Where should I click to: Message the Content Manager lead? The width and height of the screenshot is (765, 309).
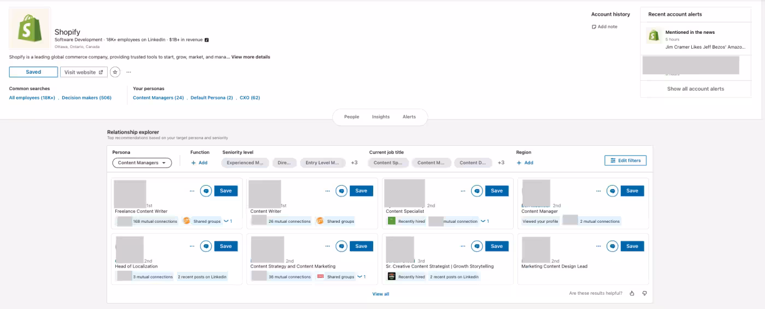613,191
